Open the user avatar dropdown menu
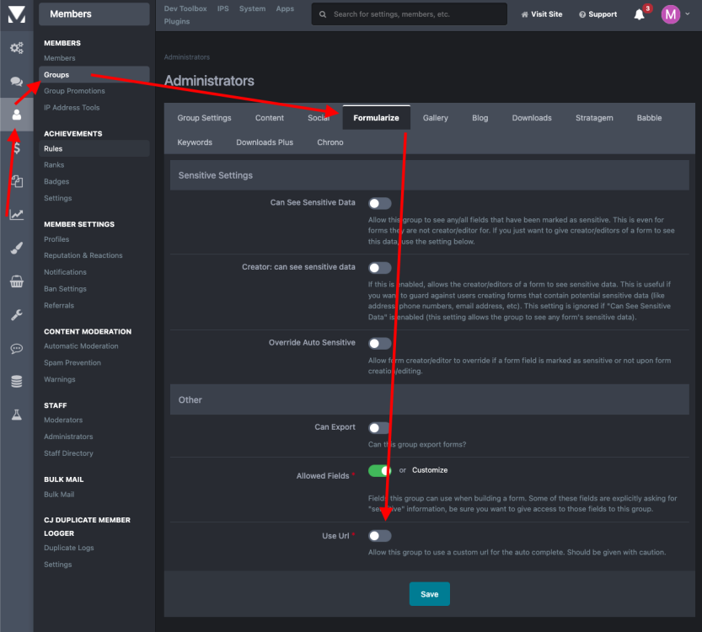Screen dimensions: 702x632 674,14
